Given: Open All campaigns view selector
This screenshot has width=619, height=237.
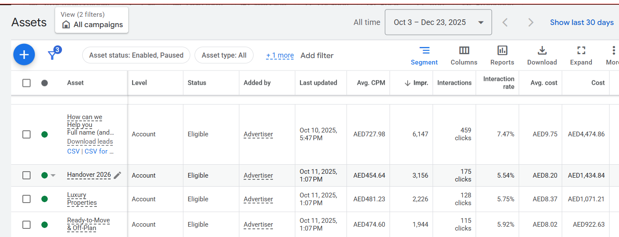Looking at the screenshot, I should pos(92,20).
